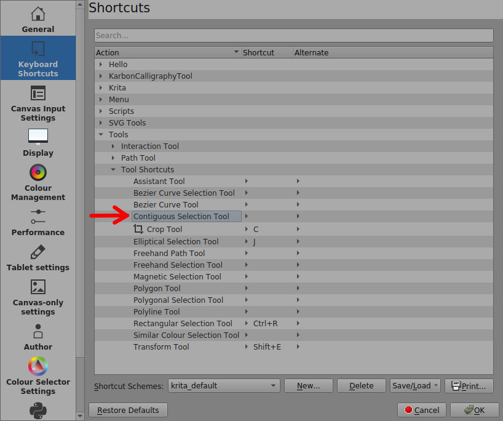Click the Shift+E shortcut cell
Screen dimensions: 503x421
tap(267, 347)
